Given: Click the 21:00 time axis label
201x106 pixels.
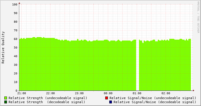Looking at the screenshot, I should (22, 93).
